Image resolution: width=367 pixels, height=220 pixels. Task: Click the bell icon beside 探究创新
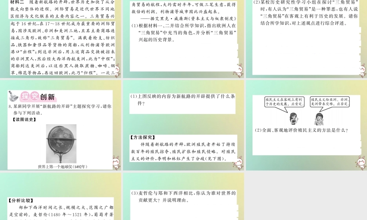tap(13, 96)
